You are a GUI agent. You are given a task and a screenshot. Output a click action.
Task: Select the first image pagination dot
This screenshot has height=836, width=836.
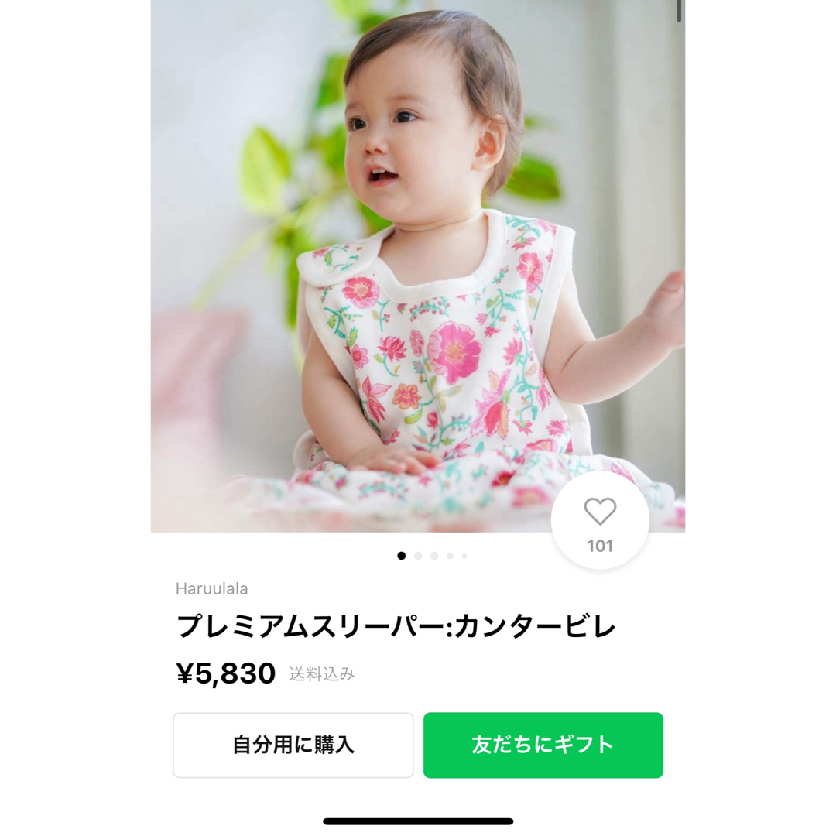coord(402,556)
